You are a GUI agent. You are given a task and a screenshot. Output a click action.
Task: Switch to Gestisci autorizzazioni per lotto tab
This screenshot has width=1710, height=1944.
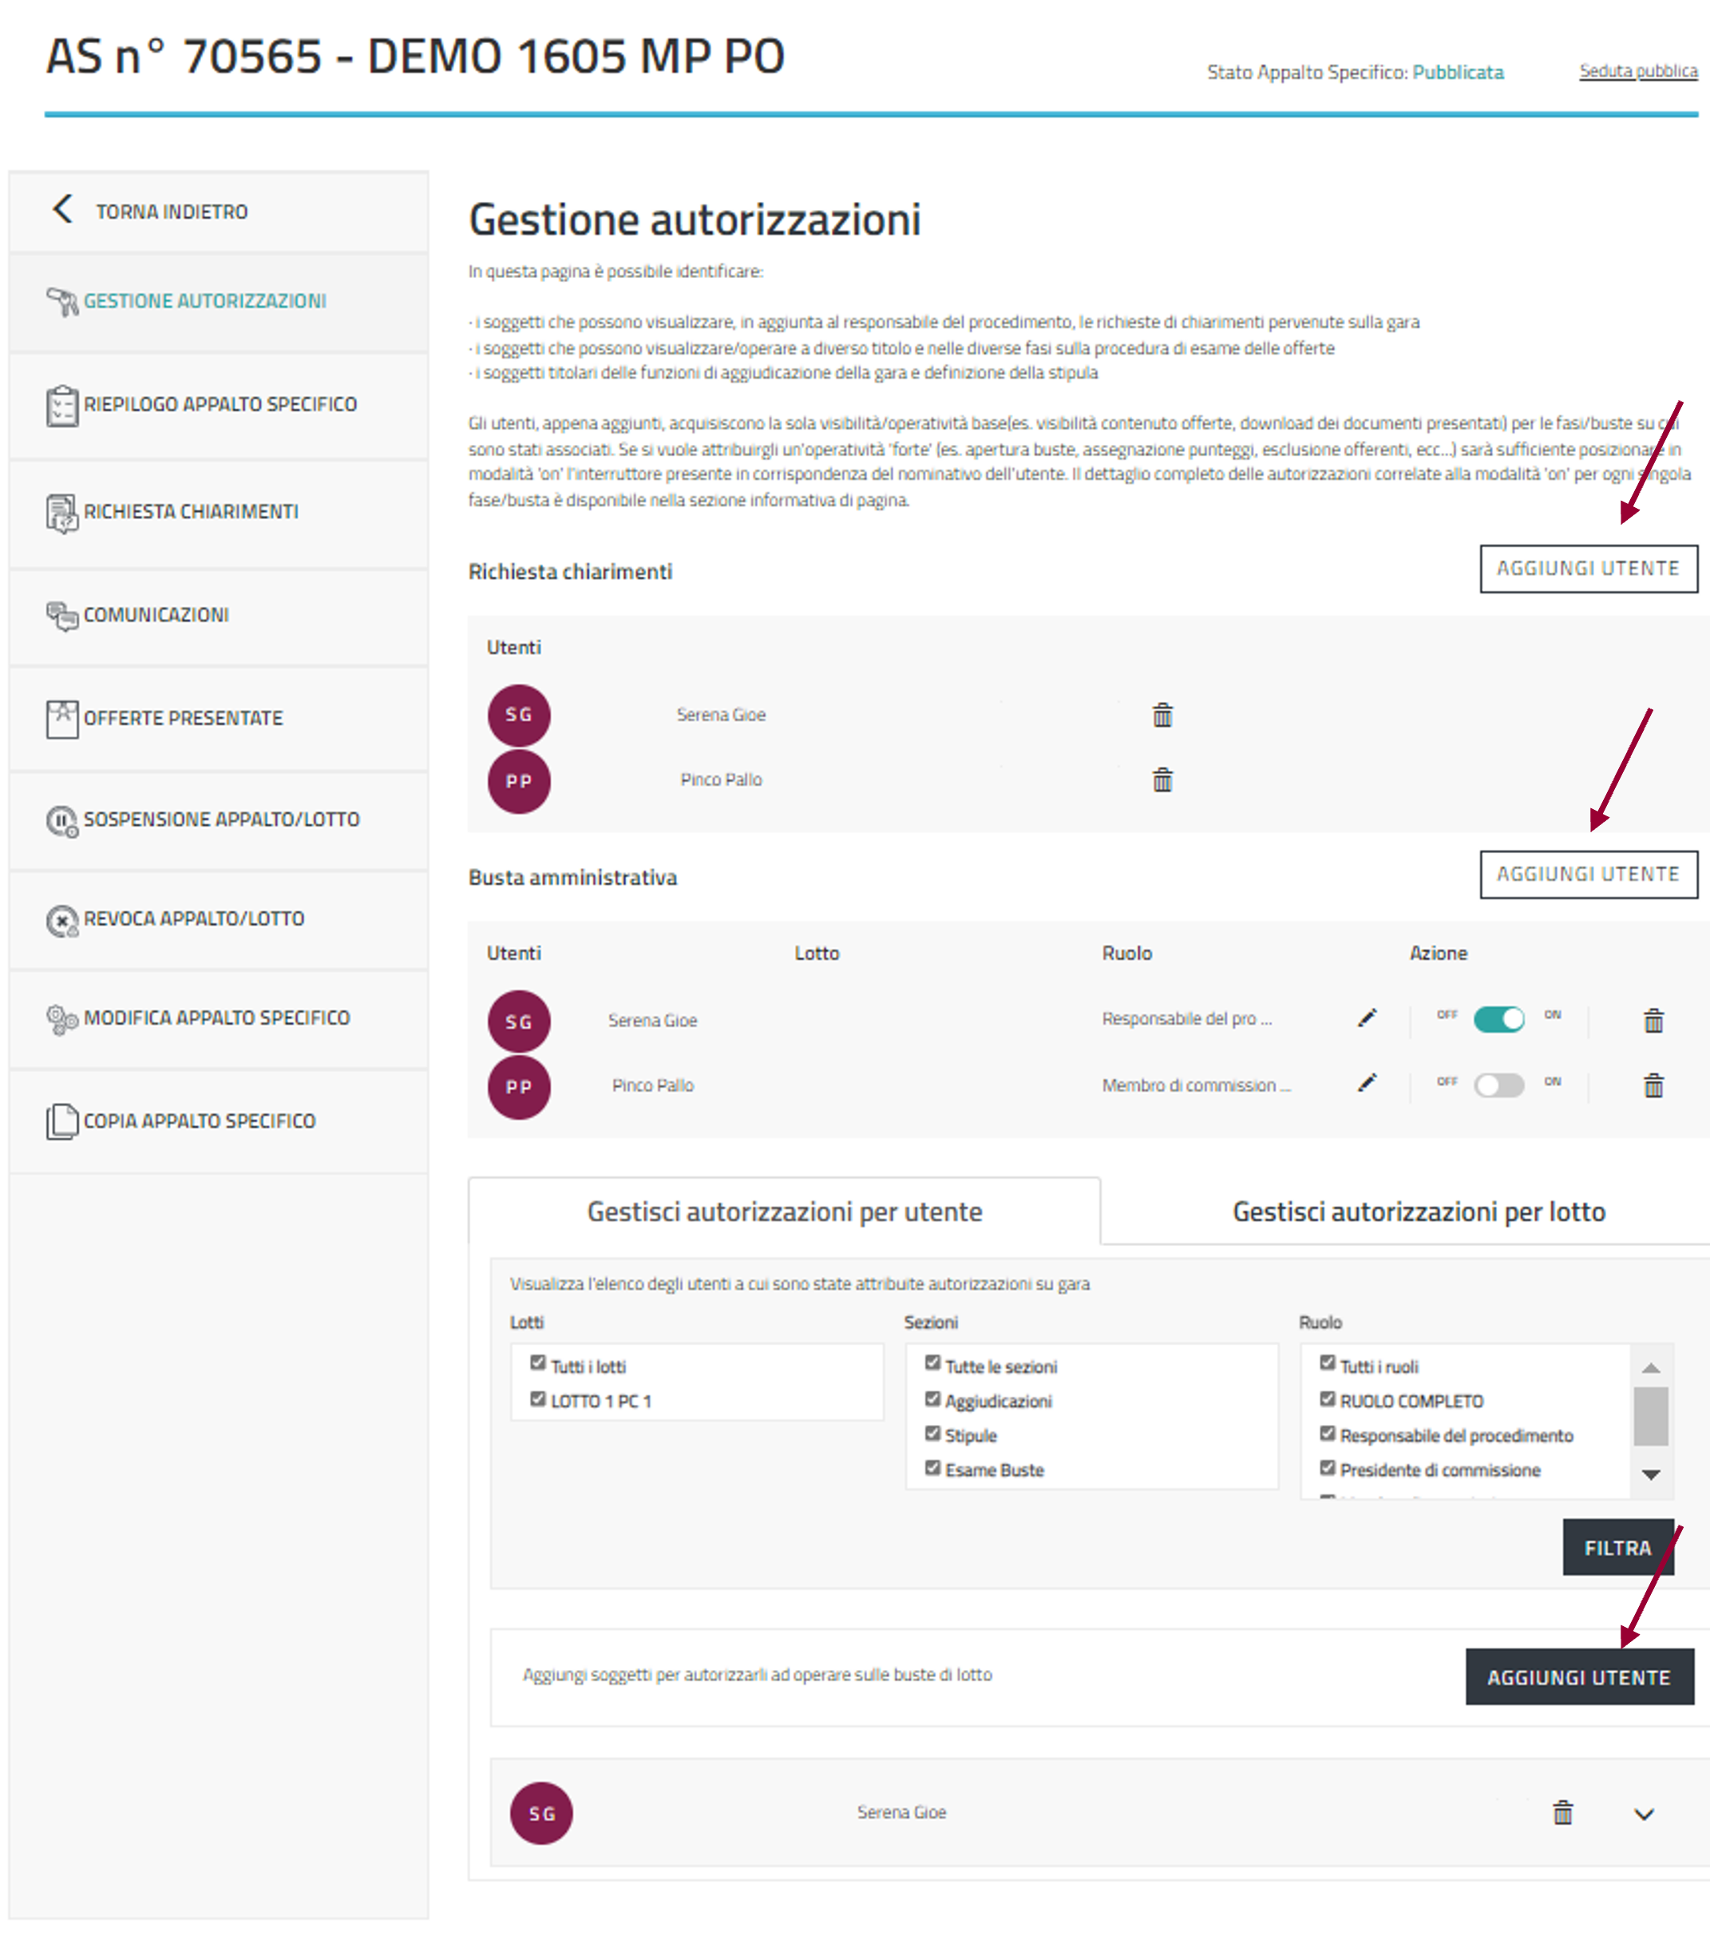point(1417,1212)
